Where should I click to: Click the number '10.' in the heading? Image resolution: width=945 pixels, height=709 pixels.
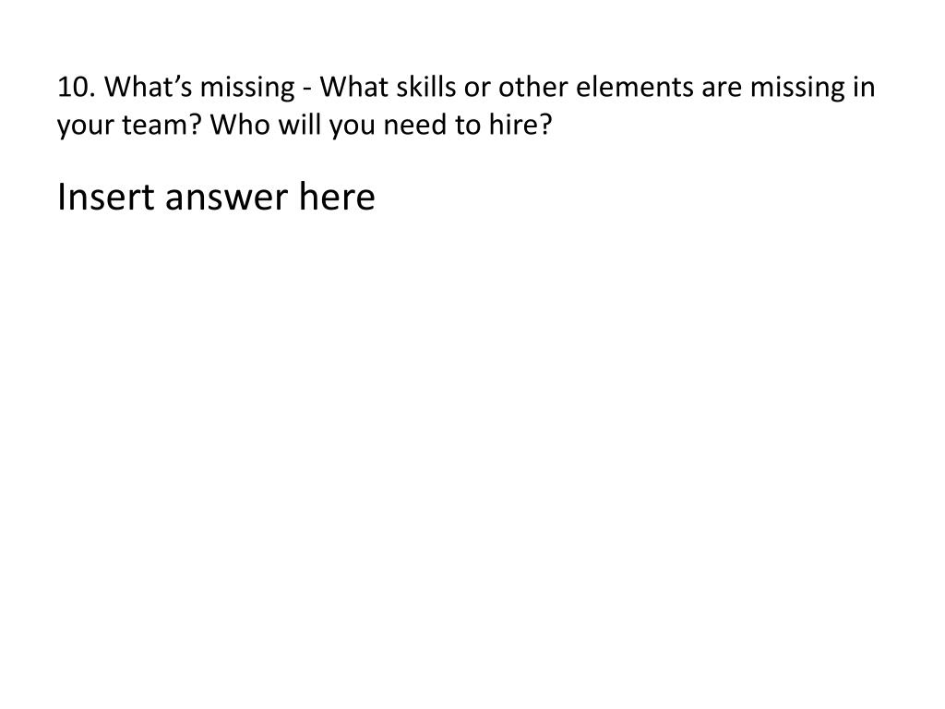tap(77, 87)
